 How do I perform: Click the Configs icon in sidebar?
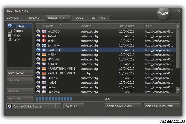(x=10, y=26)
